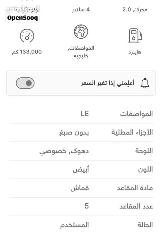Screen dimensions: 162x232
Task: Click the محرك 2.0 engine text
Action: tap(135, 10)
